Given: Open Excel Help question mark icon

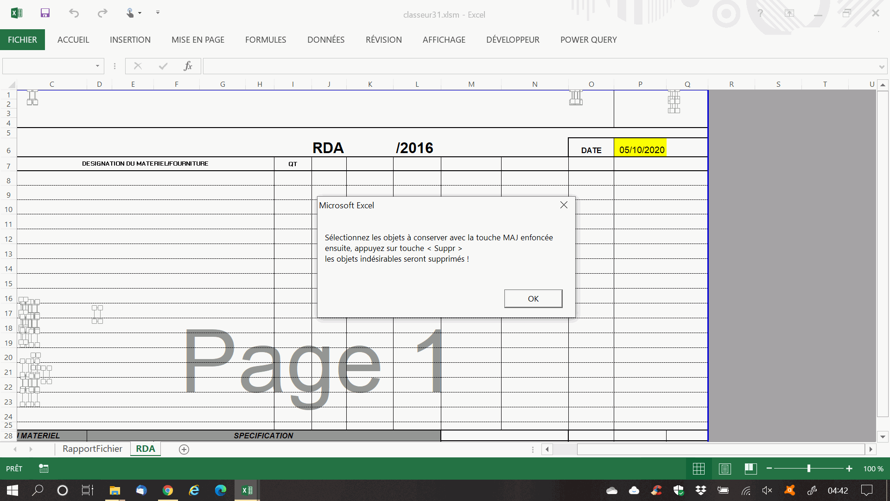Looking at the screenshot, I should (760, 13).
